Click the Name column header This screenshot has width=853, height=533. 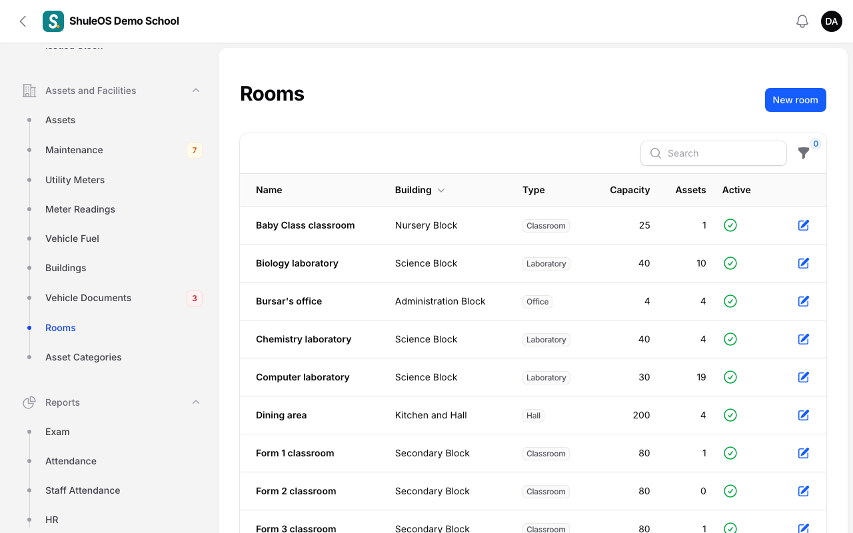click(269, 190)
